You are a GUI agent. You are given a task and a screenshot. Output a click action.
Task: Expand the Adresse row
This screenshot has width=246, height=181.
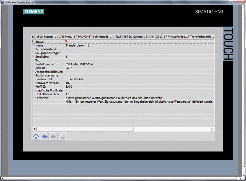[34, 68]
